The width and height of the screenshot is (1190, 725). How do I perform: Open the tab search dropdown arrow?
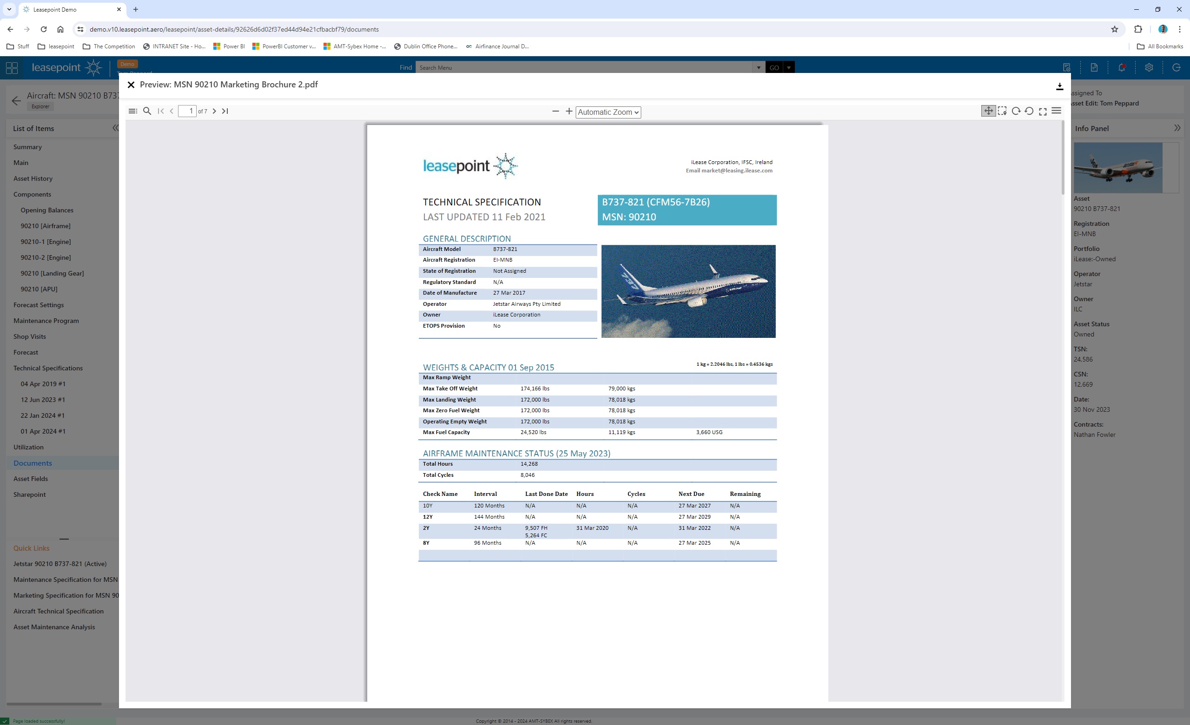[x=9, y=9]
